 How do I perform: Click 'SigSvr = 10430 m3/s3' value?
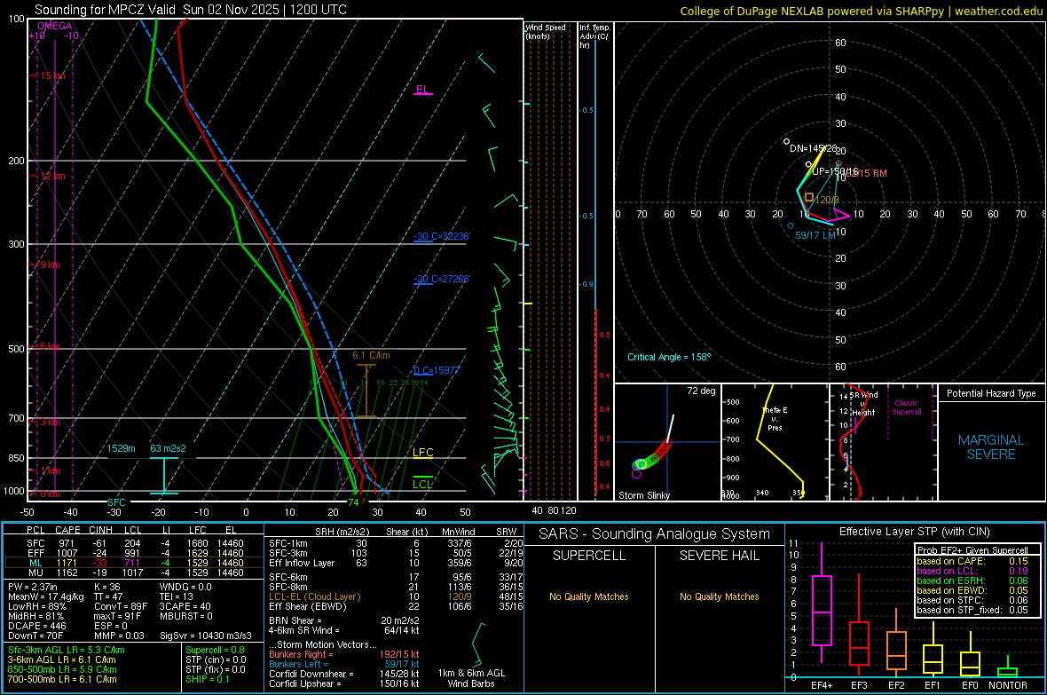[206, 636]
